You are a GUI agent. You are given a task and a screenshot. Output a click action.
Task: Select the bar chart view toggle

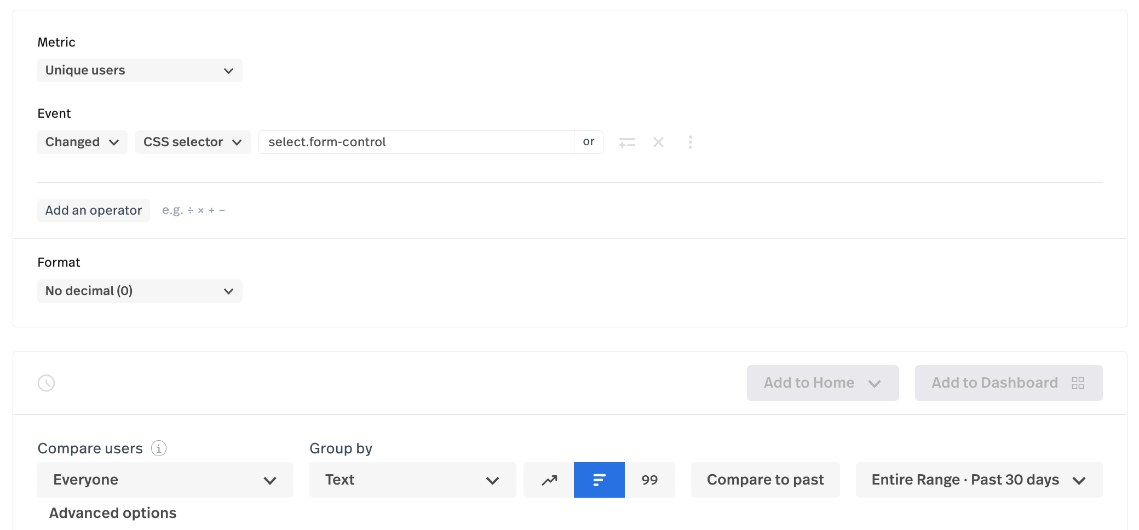(x=599, y=480)
